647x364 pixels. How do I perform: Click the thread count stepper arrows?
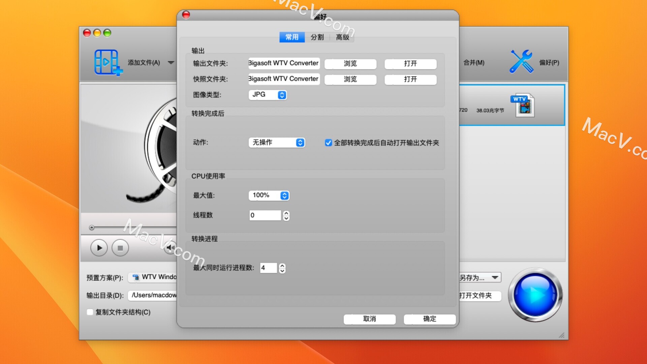tap(286, 215)
